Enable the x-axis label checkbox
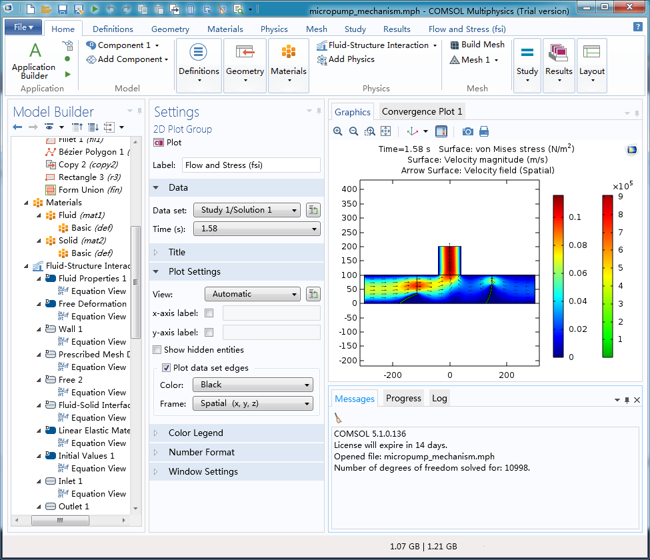Image resolution: width=650 pixels, height=560 pixels. (209, 313)
